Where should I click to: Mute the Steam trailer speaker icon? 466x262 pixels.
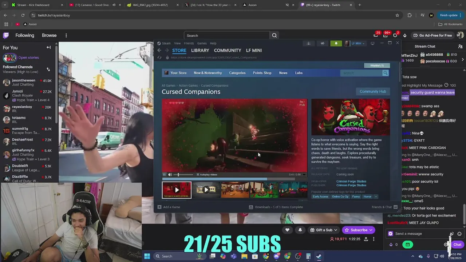(170, 175)
